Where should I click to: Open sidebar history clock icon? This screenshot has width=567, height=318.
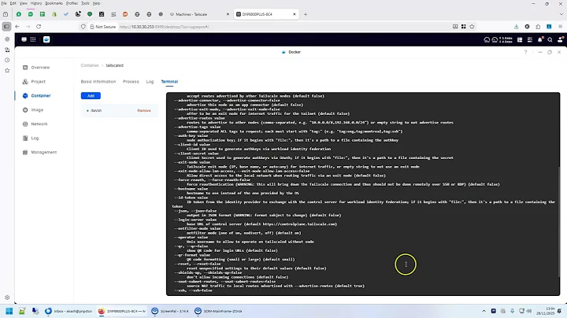[x=7, y=60]
